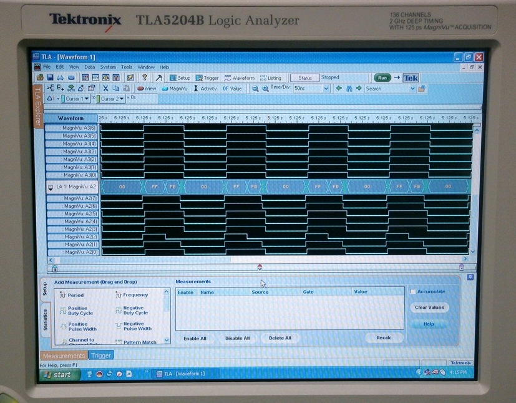Click the Enable All button
The width and height of the screenshot is (516, 403).
click(195, 338)
